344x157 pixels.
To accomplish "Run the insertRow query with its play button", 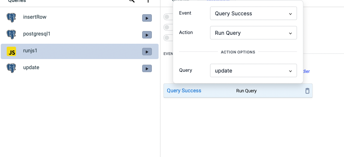I will (x=147, y=18).
